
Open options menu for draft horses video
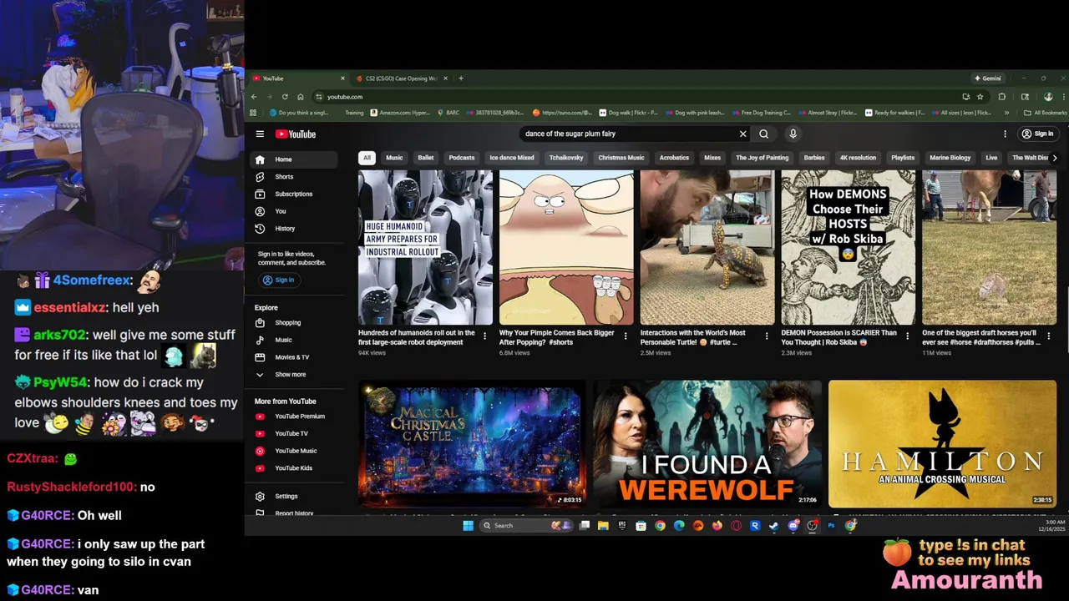[1049, 336]
